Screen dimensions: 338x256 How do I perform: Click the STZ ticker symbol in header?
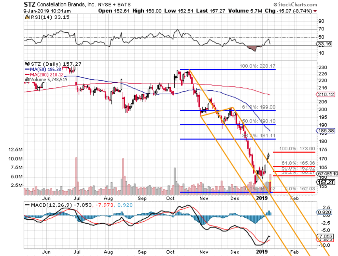[x=30, y=5]
